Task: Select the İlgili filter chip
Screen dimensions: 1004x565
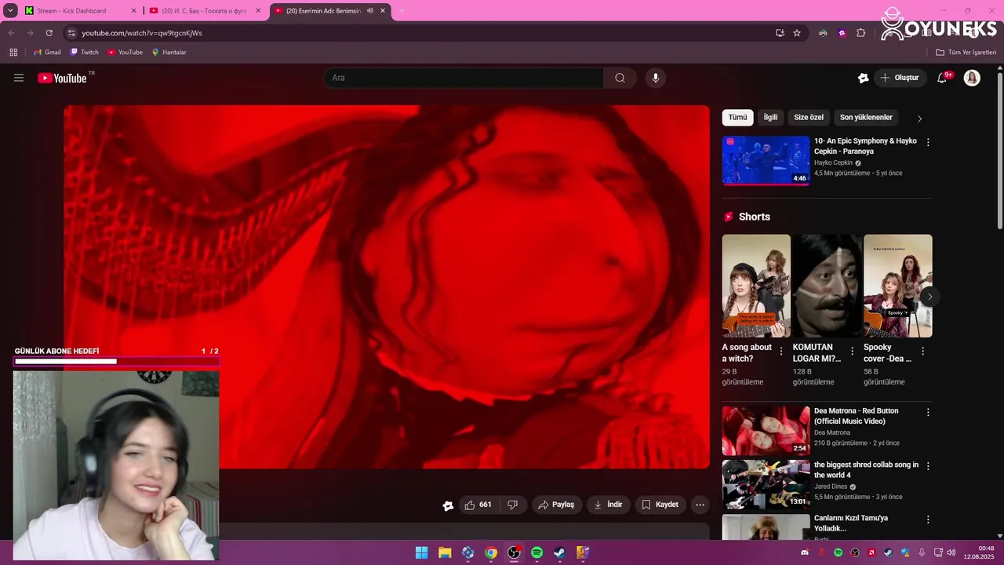Action: 771,118
